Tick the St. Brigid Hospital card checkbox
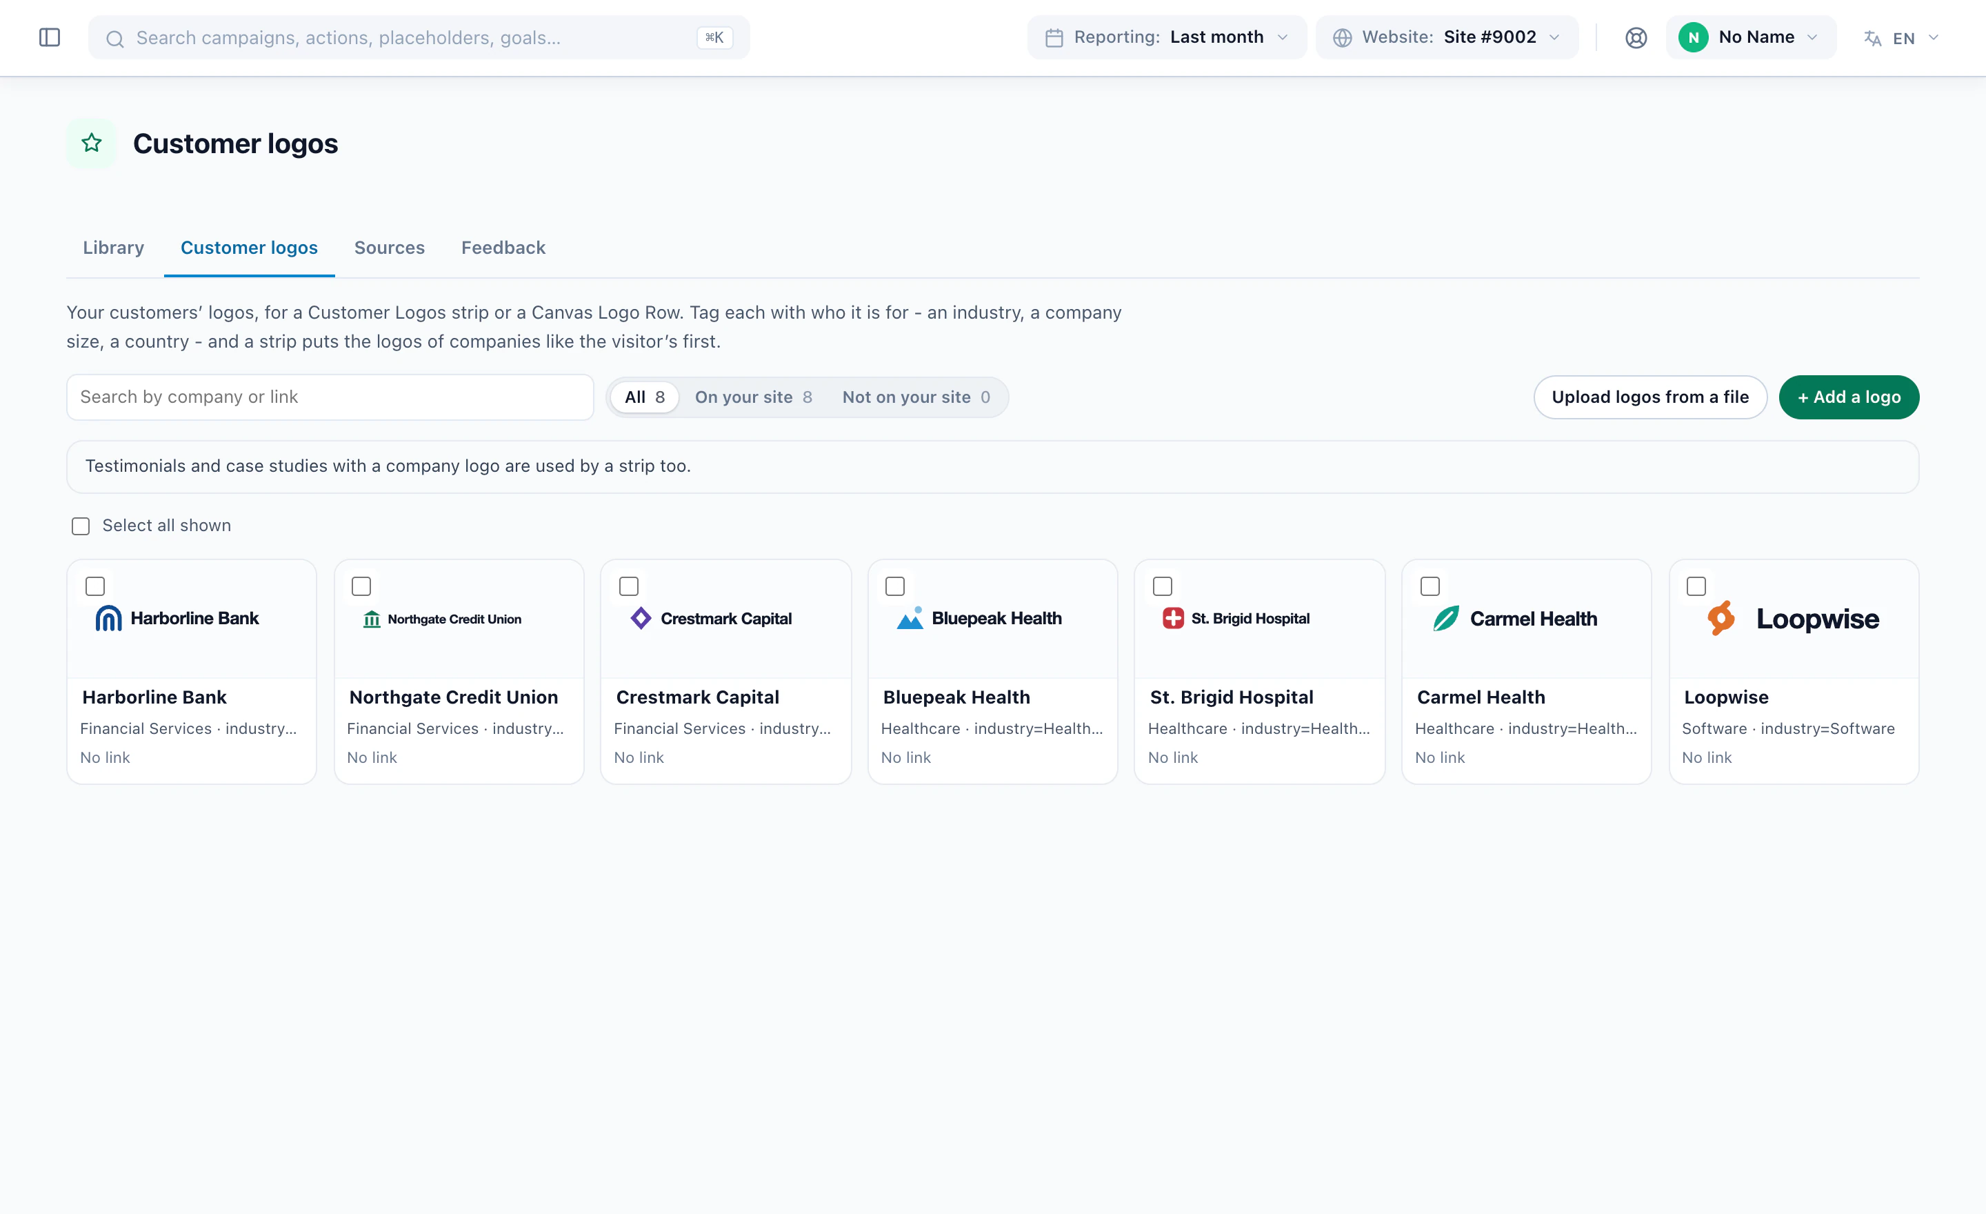Screen dimensions: 1986x1214 1162,586
